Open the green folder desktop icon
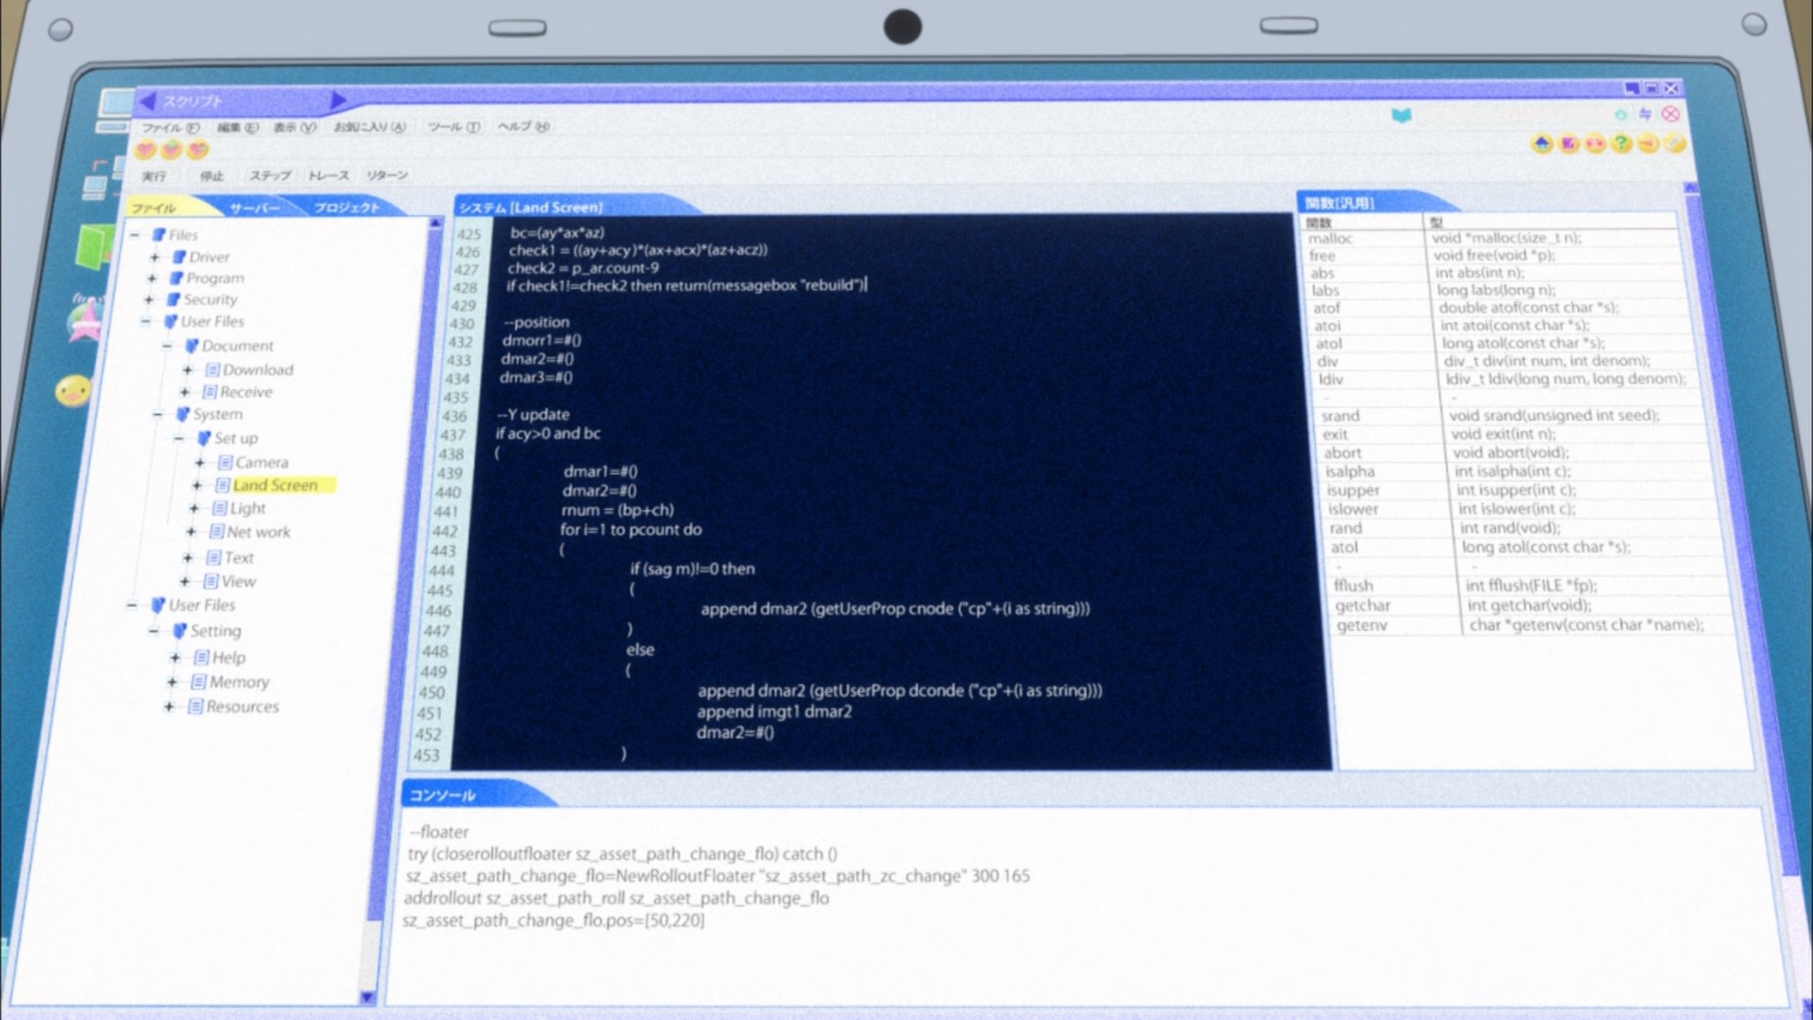 [94, 246]
